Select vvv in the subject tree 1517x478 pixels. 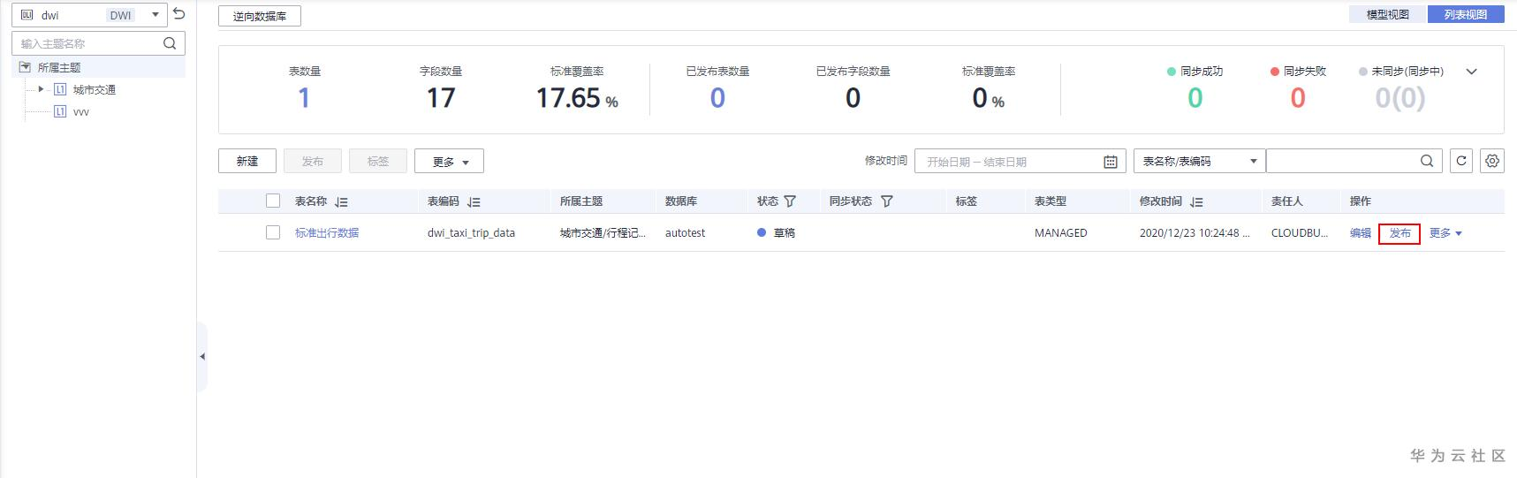81,112
